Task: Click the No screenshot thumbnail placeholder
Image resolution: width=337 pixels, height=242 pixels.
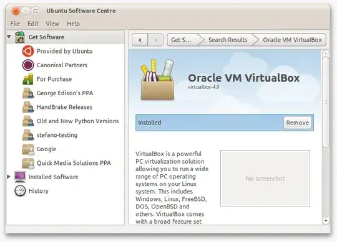Action: pyautogui.click(x=265, y=179)
